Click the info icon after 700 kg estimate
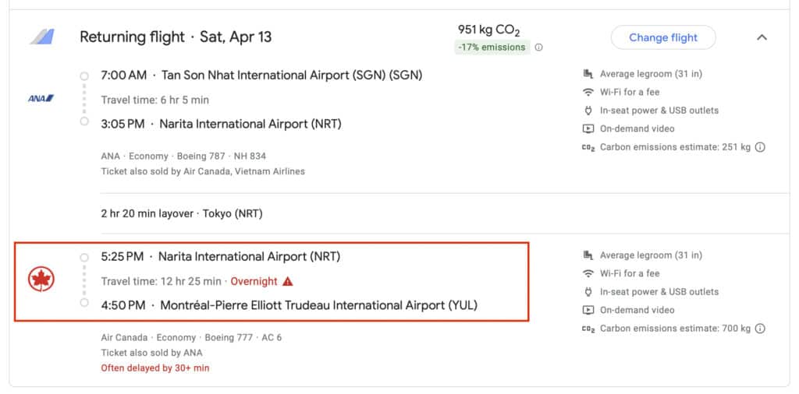 coord(760,329)
